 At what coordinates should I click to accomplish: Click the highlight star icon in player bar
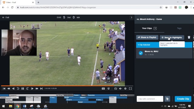[x=109, y=89]
